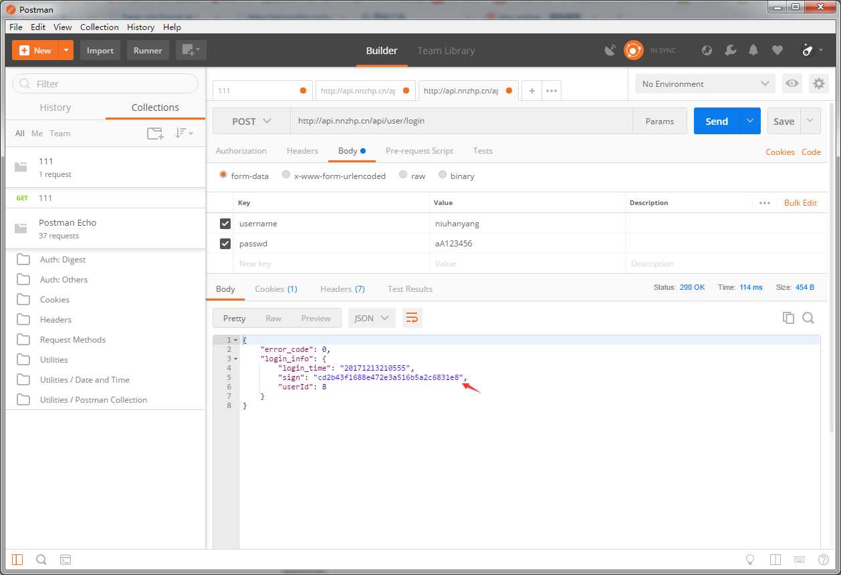Viewport: 841px width, 575px height.
Task: Open the Request Methods folder
Action: click(105, 340)
